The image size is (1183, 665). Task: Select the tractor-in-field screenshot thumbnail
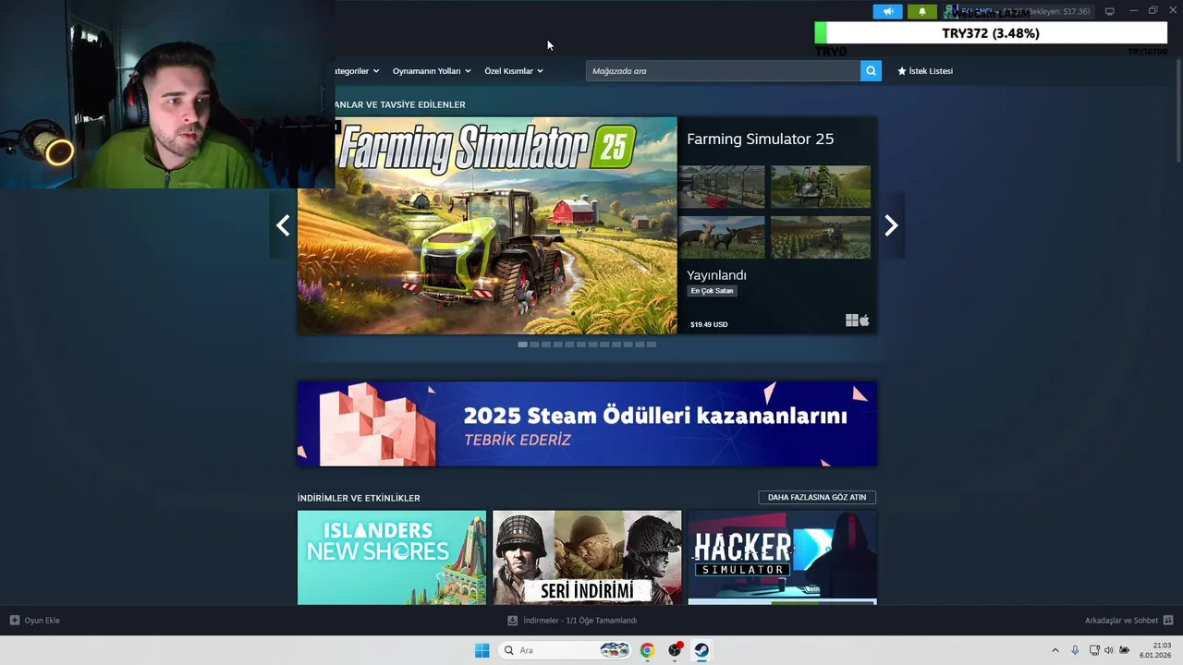pos(821,187)
